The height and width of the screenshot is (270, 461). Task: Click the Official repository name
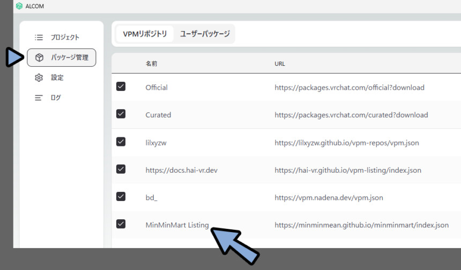pyautogui.click(x=157, y=87)
